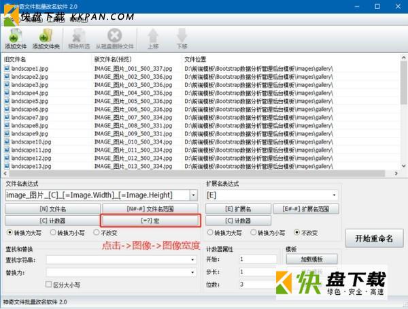Open the 扩展名表达式 dropdown arrow

tap(334, 195)
